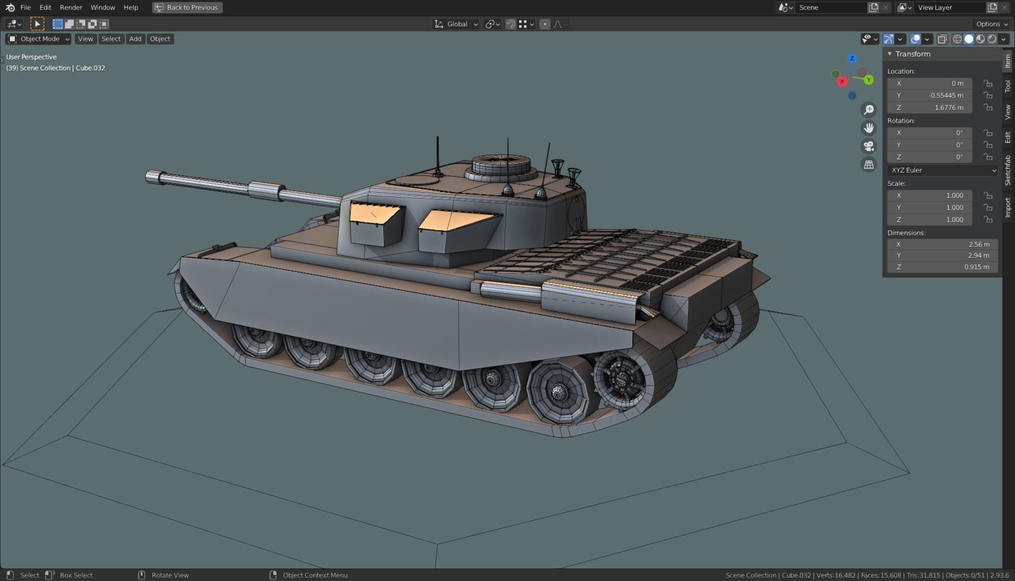Choose the 'set new selection' mode icon
1015x581 pixels.
tap(58, 24)
